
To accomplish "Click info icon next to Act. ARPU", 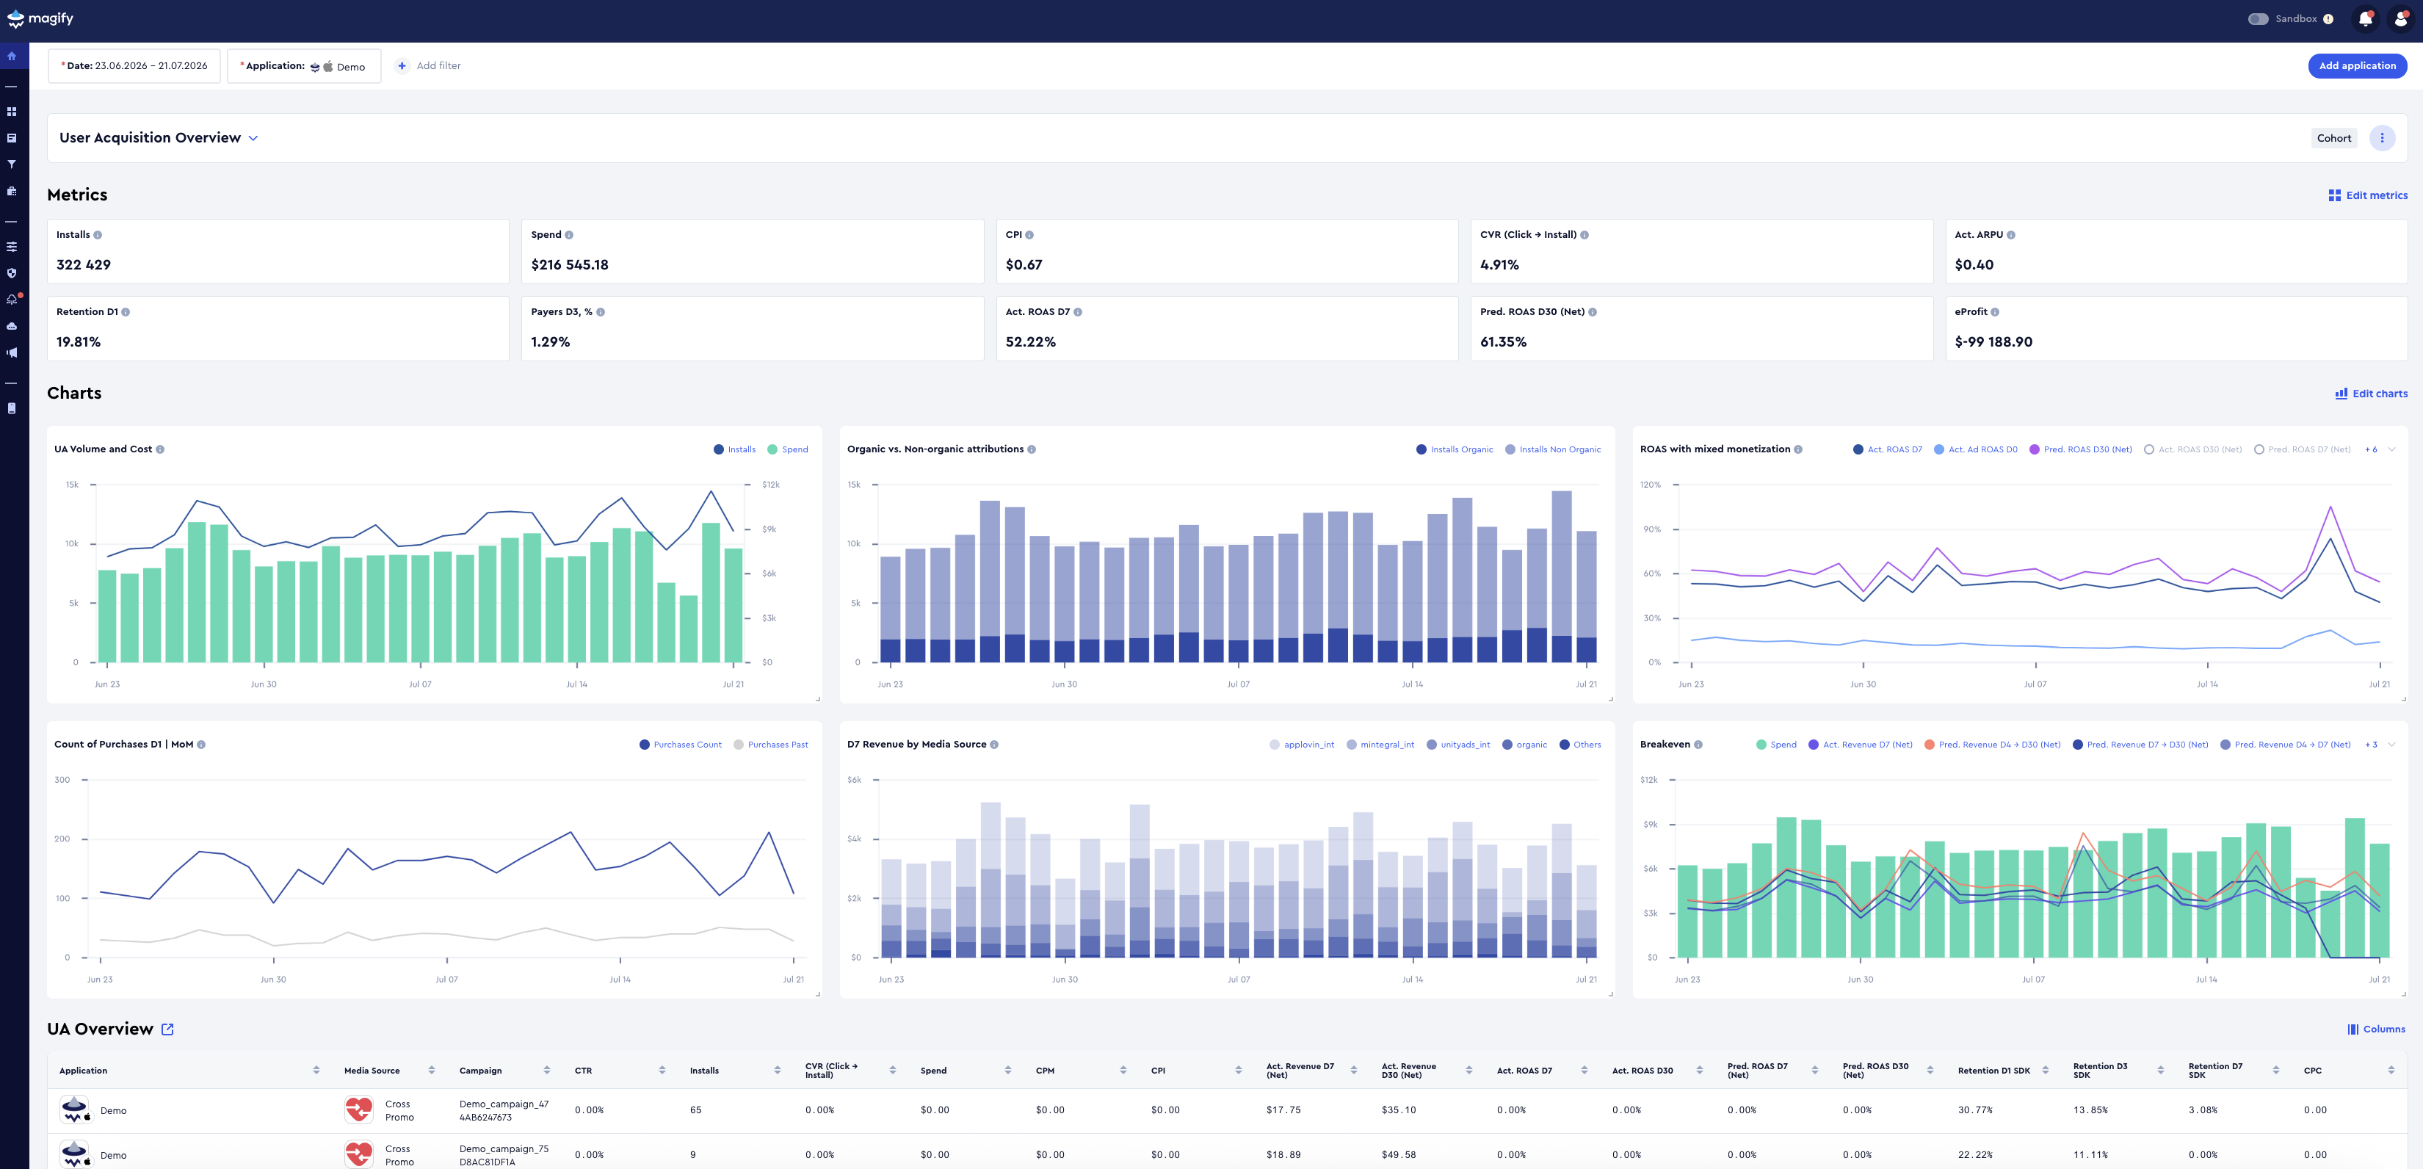I will point(2011,235).
